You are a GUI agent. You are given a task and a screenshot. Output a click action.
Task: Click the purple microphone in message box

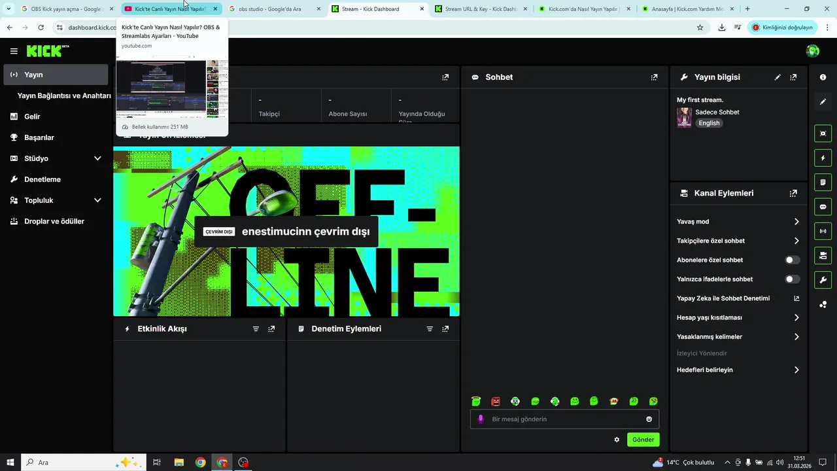[x=481, y=419]
